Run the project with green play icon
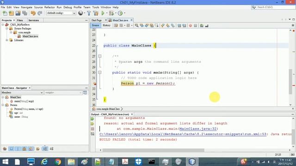296x166 pixels. point(103,13)
